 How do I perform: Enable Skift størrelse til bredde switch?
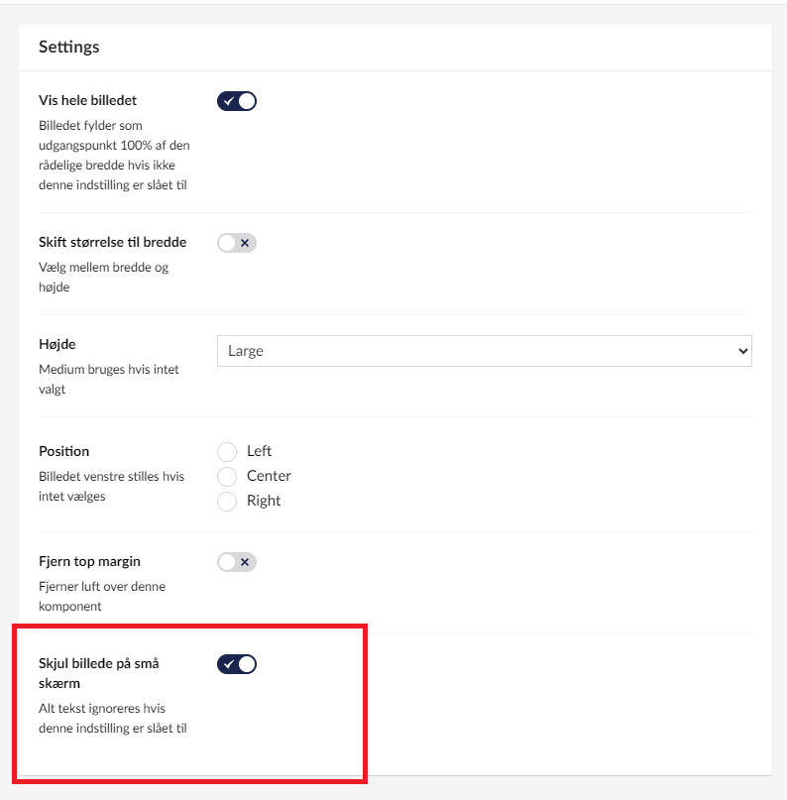coord(237,243)
